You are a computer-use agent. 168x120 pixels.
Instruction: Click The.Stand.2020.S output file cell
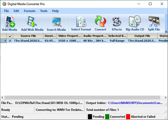[x=142, y=41]
